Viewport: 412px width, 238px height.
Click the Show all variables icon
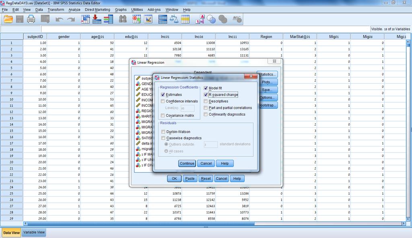pos(223,19)
